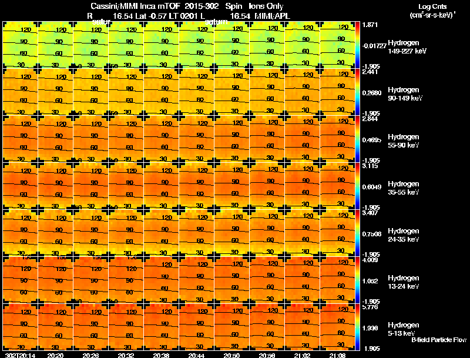The height and width of the screenshot is (358, 470).
Task: Click the 1.052 color scale midpoint
Action: 370,281
